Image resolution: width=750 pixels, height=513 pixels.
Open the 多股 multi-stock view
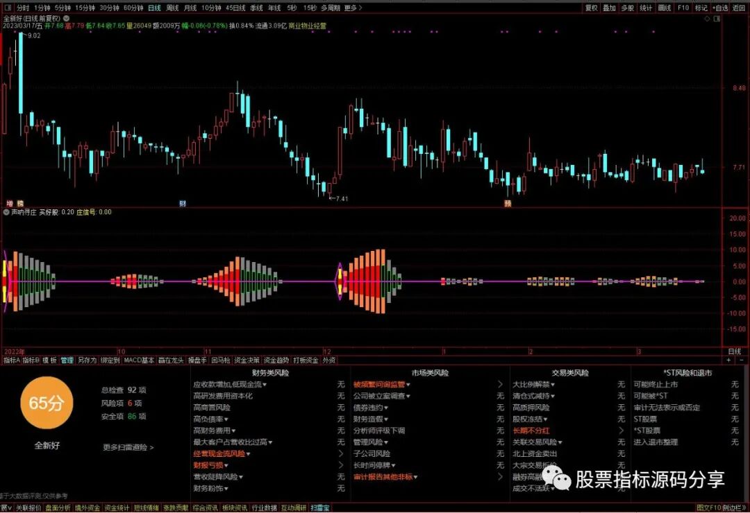pos(627,8)
